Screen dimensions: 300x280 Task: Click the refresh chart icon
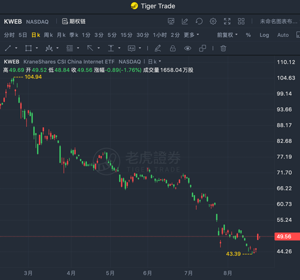tap(199, 21)
